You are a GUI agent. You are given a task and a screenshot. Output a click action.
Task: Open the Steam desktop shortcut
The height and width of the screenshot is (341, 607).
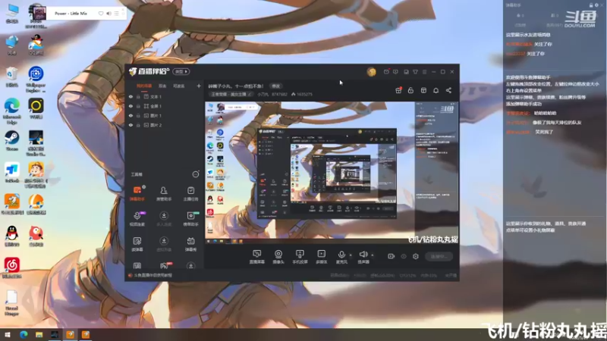tap(12, 140)
